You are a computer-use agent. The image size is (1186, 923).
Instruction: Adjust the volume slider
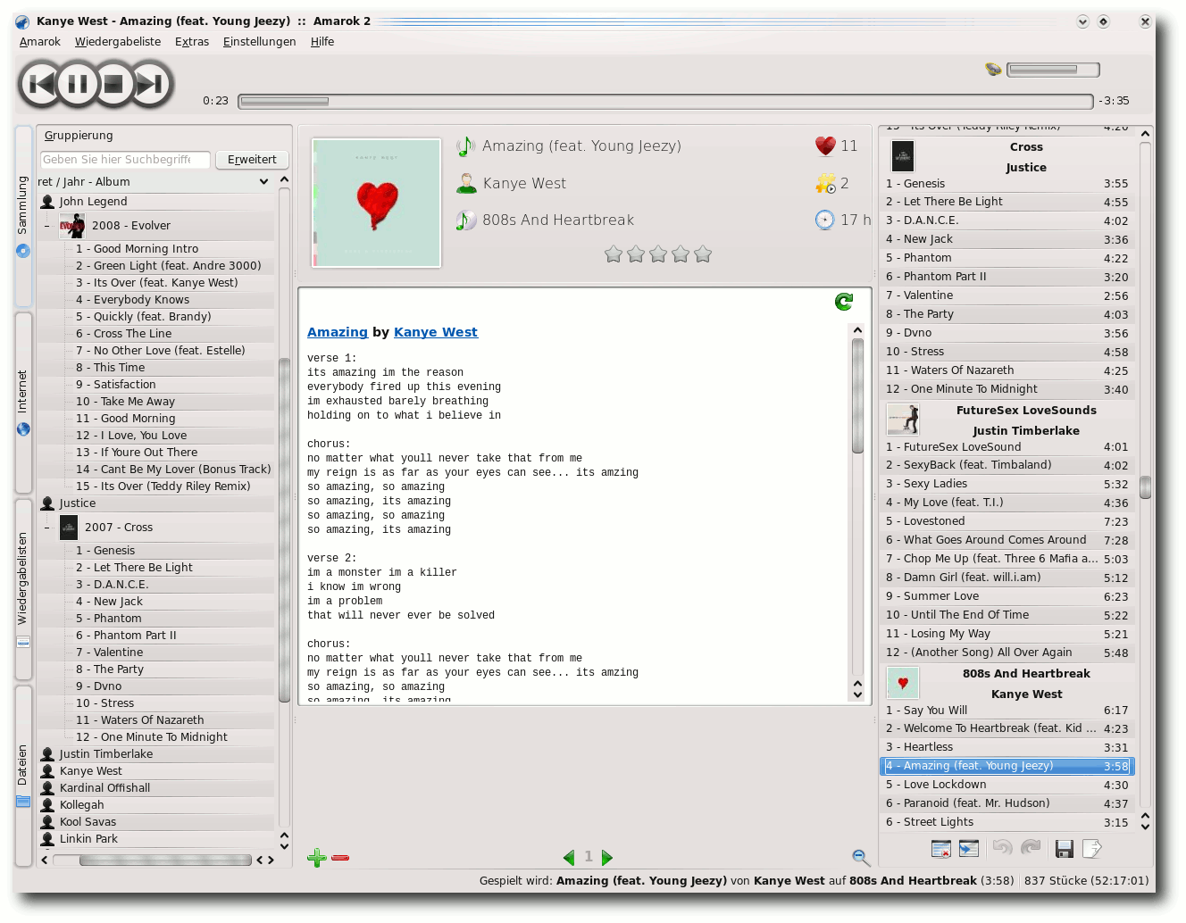click(1053, 70)
